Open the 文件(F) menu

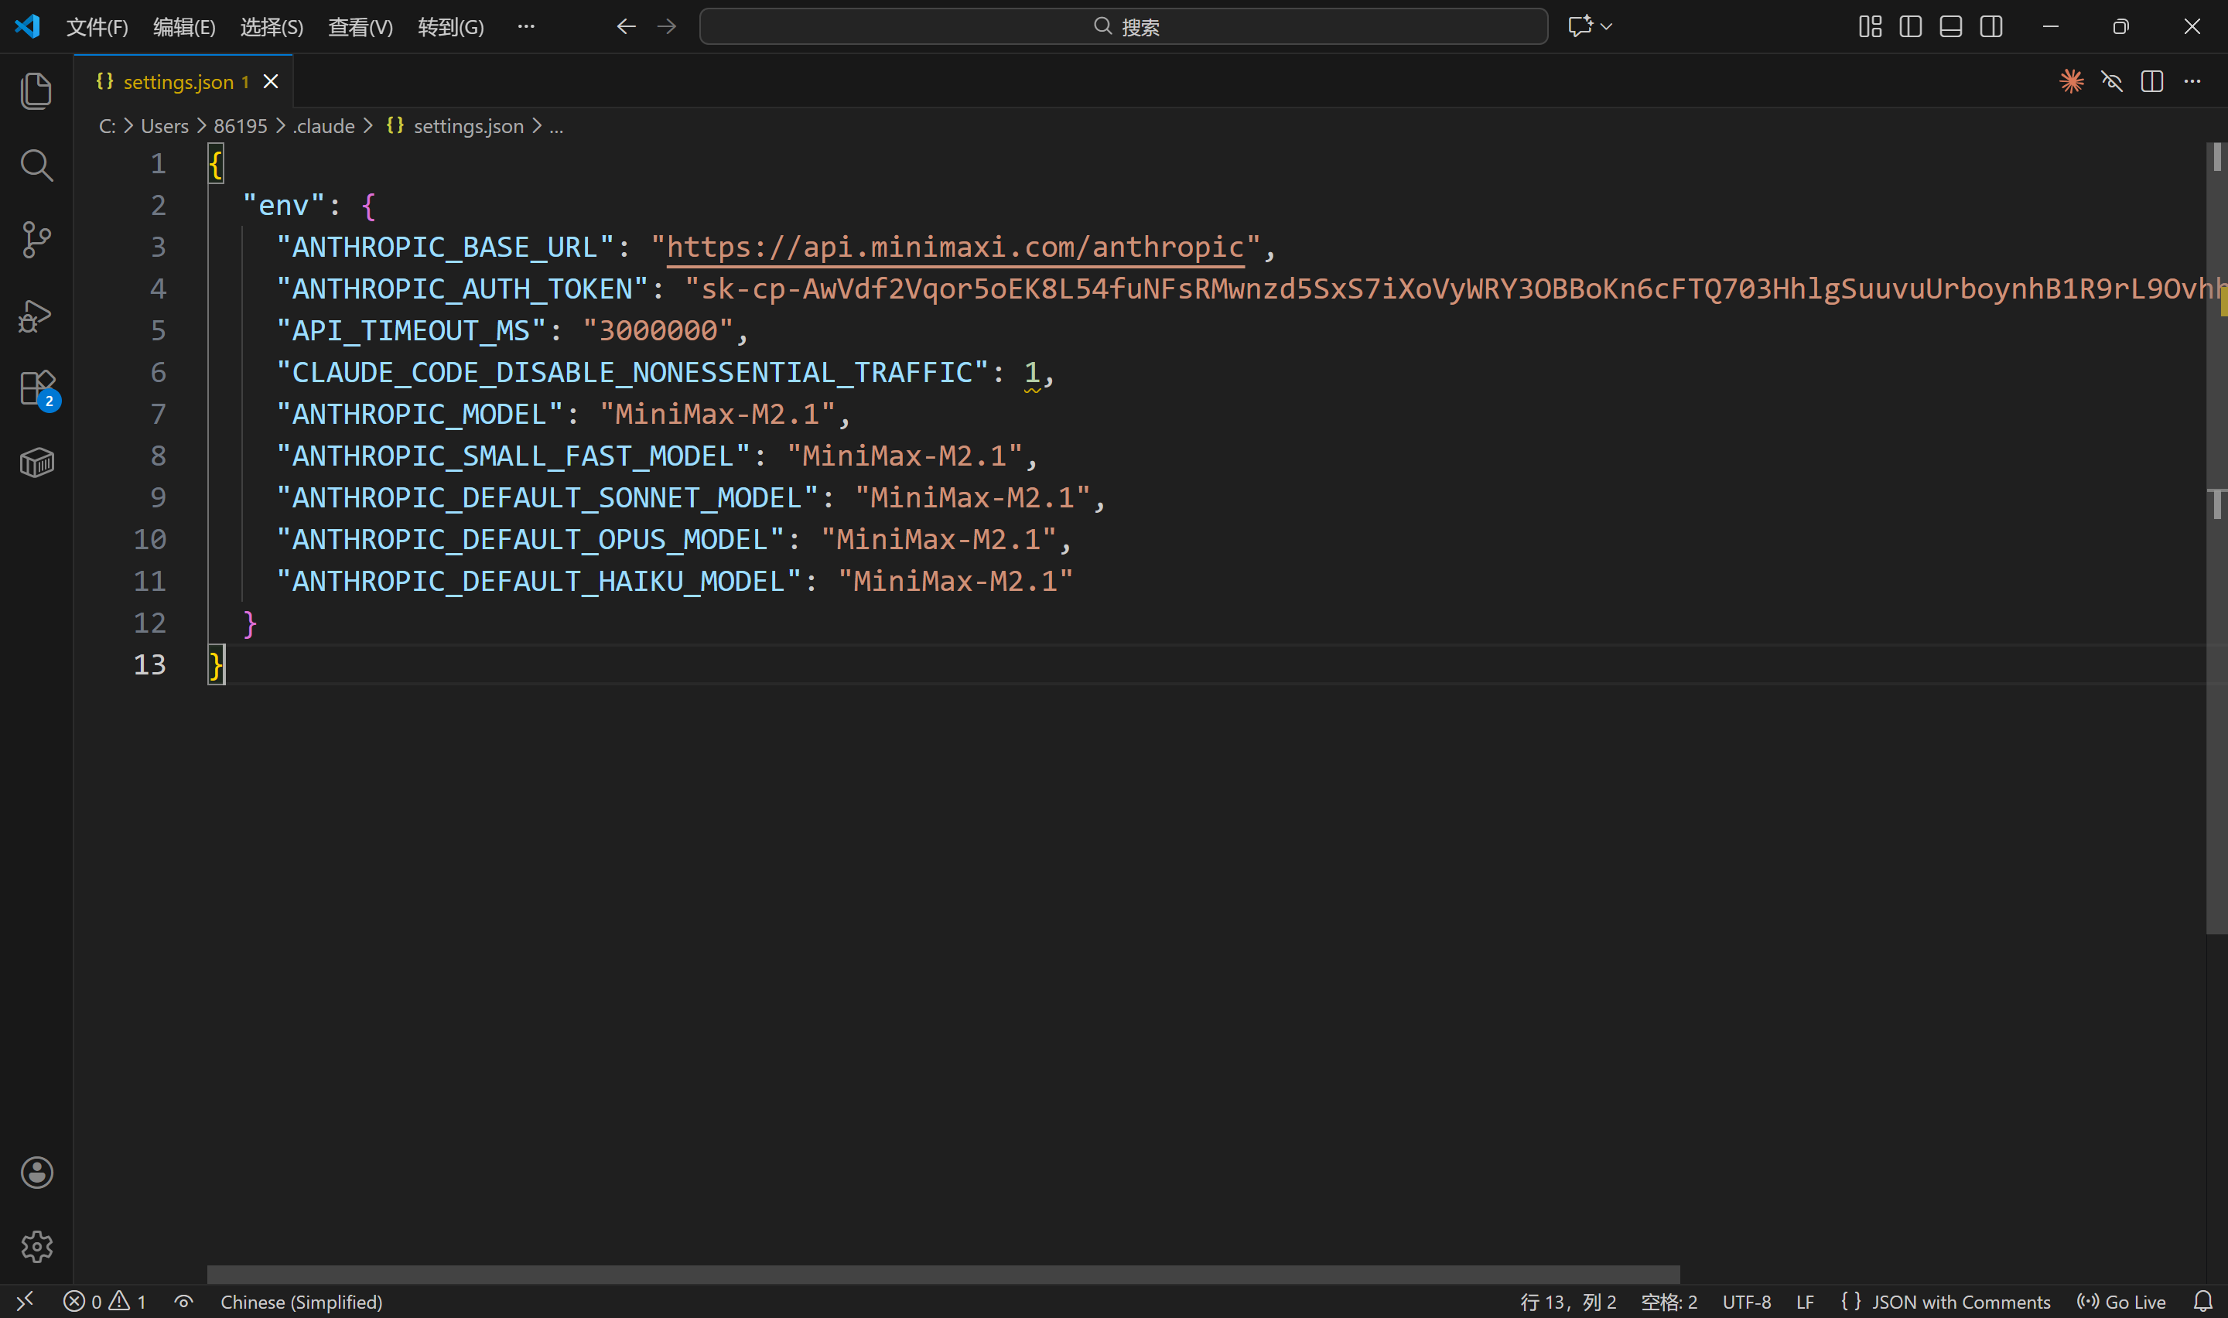(x=97, y=26)
